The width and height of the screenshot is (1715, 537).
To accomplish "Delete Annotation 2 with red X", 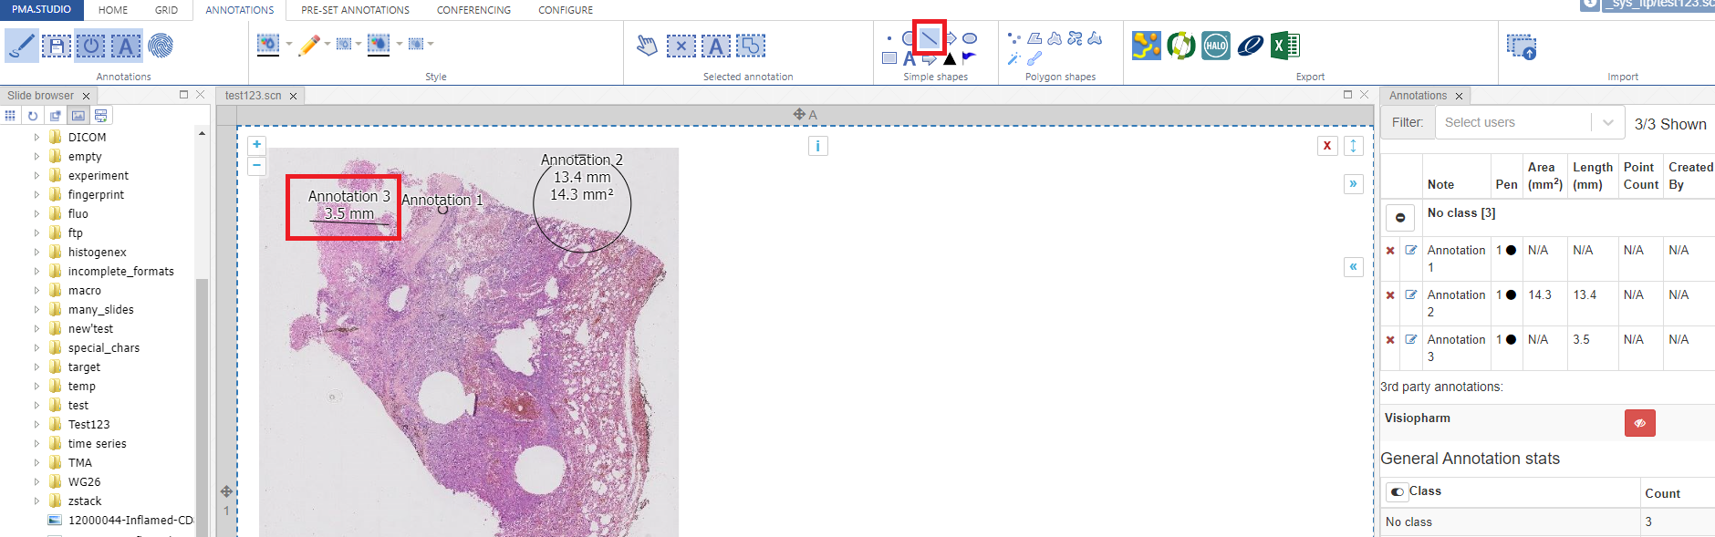I will [1390, 295].
